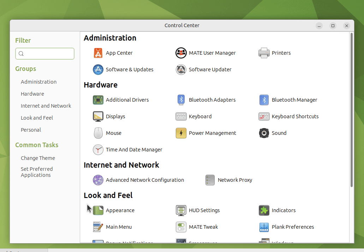Open the Sound speaker icon
Viewport: 364px width, 252px height.
[x=264, y=133]
